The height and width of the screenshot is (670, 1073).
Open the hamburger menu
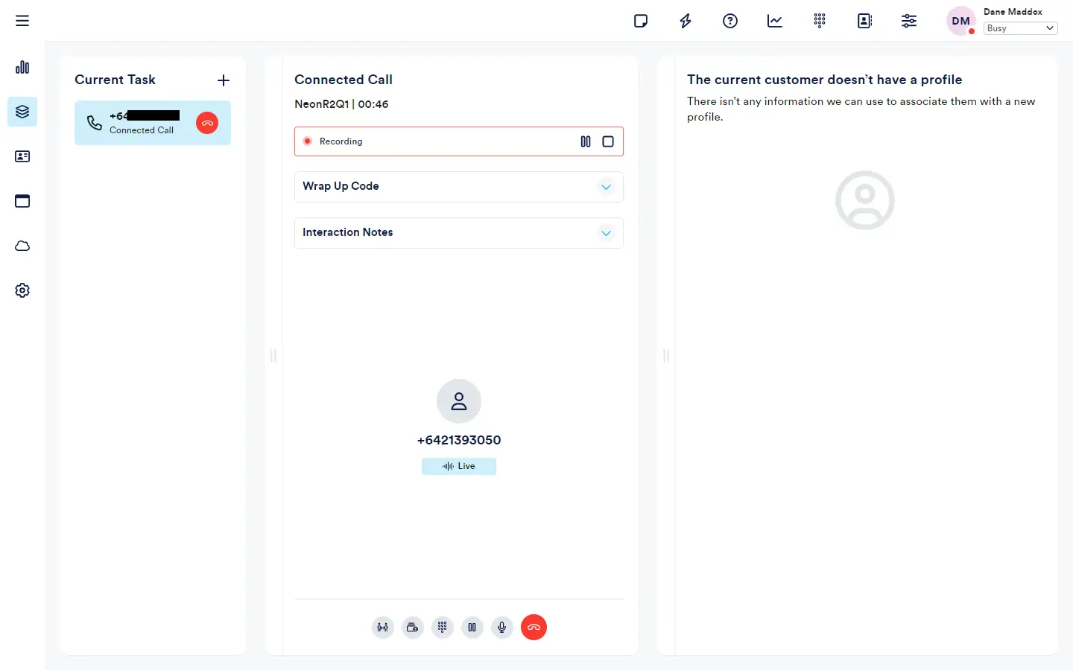click(22, 21)
